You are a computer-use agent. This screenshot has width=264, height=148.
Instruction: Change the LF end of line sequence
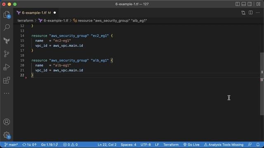[157, 145]
